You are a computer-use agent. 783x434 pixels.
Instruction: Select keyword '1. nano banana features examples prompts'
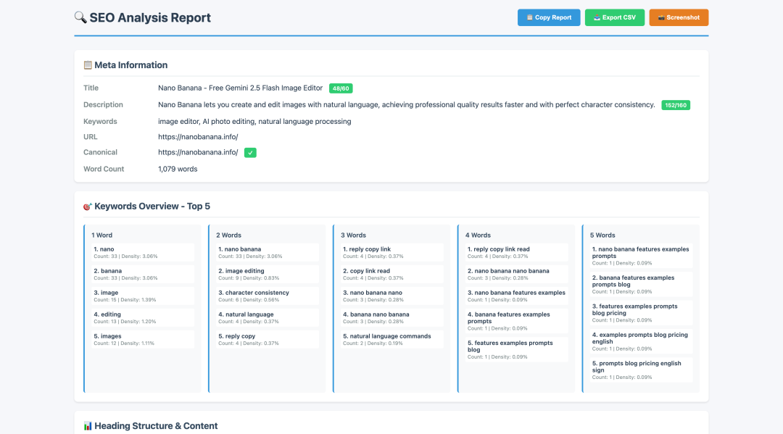click(x=641, y=256)
